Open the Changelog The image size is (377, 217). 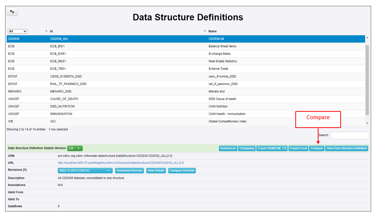(247, 148)
